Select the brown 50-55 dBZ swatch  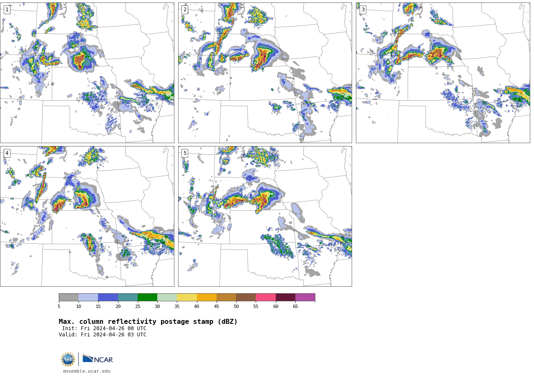coord(246,298)
